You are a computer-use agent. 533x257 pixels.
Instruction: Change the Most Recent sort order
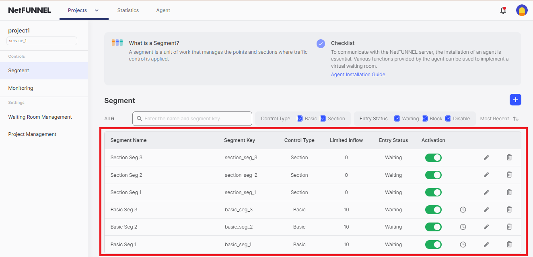click(x=516, y=119)
